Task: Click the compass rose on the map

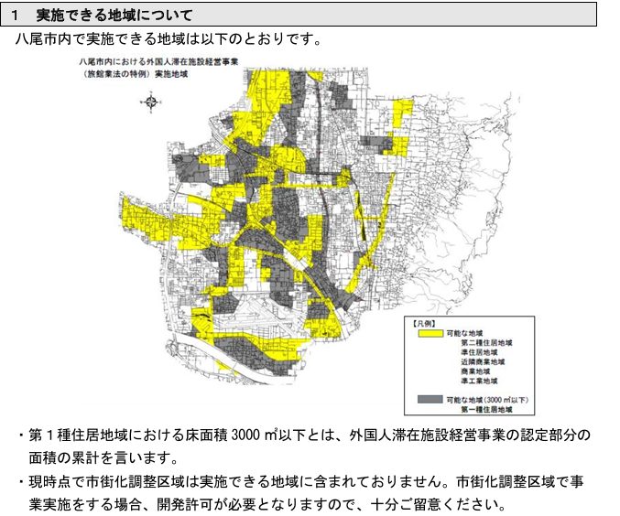Action: click(151, 103)
